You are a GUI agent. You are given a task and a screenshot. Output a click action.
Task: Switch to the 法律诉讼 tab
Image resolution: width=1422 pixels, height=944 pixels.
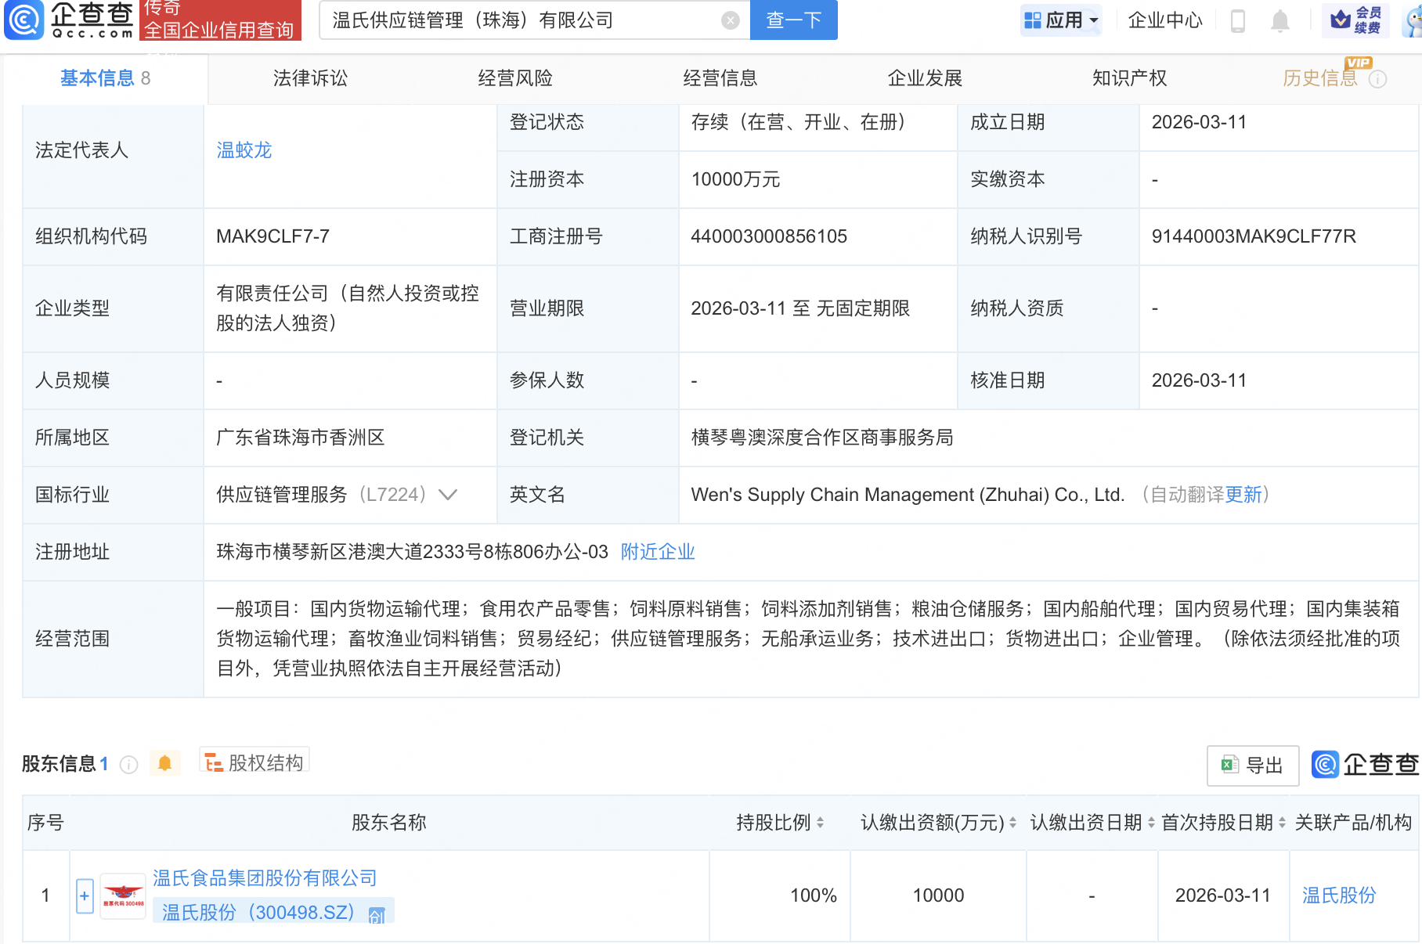310,77
